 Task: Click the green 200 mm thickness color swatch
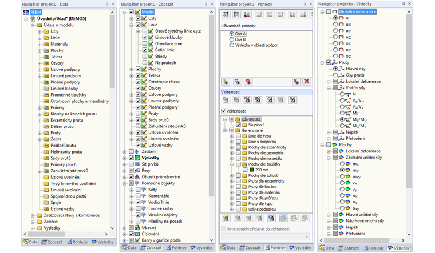click(x=252, y=170)
